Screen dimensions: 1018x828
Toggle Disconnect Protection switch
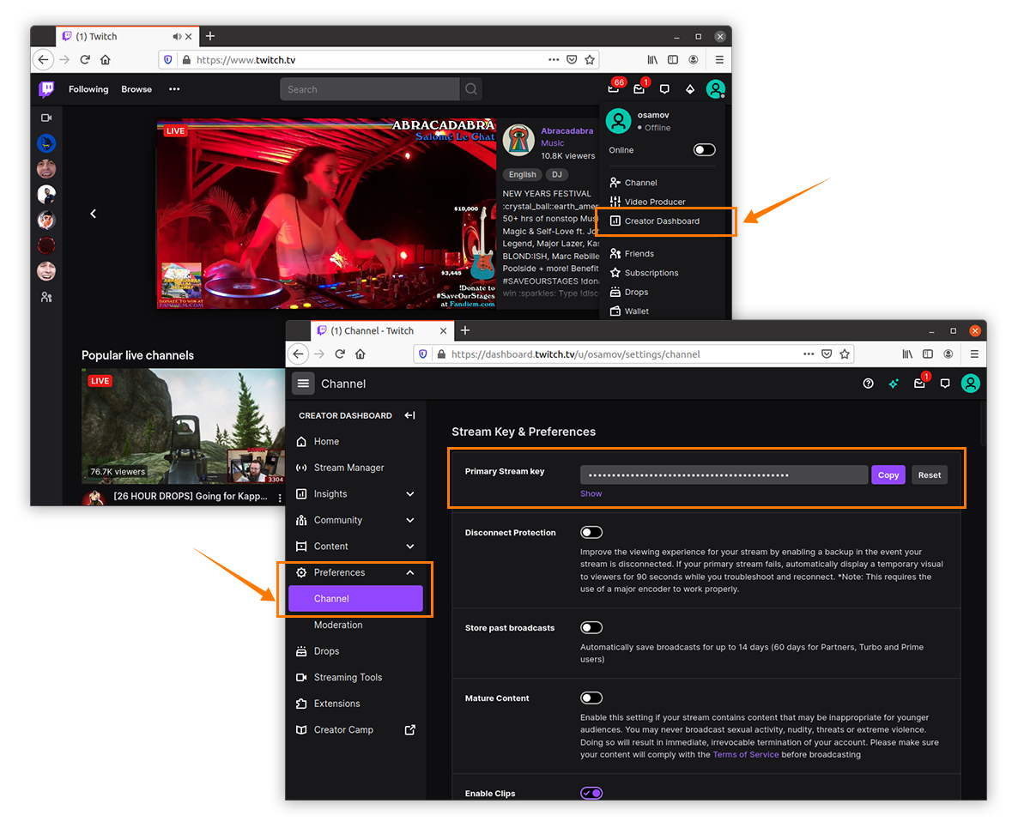point(591,533)
